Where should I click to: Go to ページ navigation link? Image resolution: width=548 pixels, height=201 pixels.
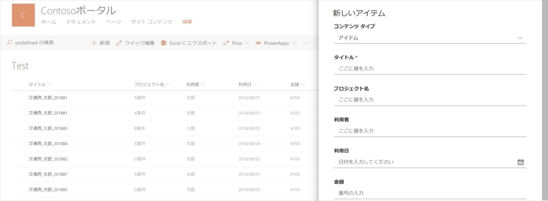point(113,21)
